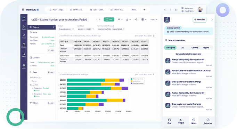The height and width of the screenshot is (129, 237).
Task: Open the Share icon in the toolbar
Action: (x=136, y=19)
